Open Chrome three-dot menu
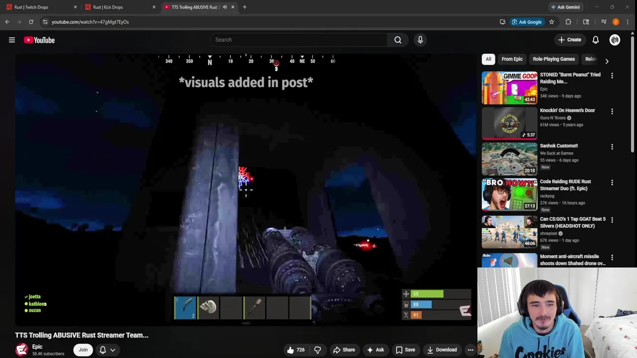The image size is (637, 358). click(x=628, y=22)
